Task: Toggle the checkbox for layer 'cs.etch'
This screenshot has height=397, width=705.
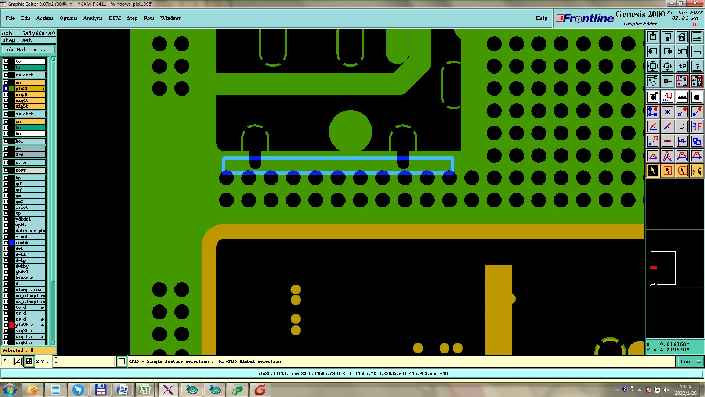Action: point(6,75)
